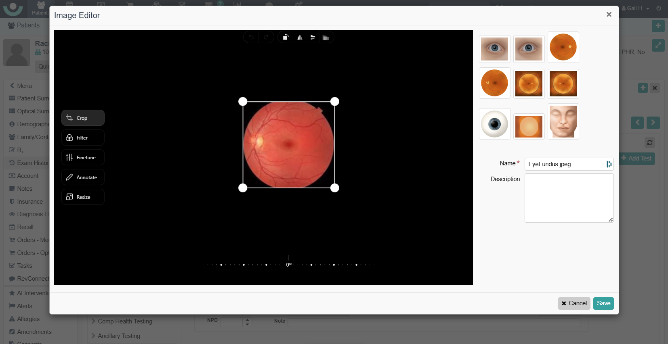
Task: Click the Note input field
Action: coord(434,322)
